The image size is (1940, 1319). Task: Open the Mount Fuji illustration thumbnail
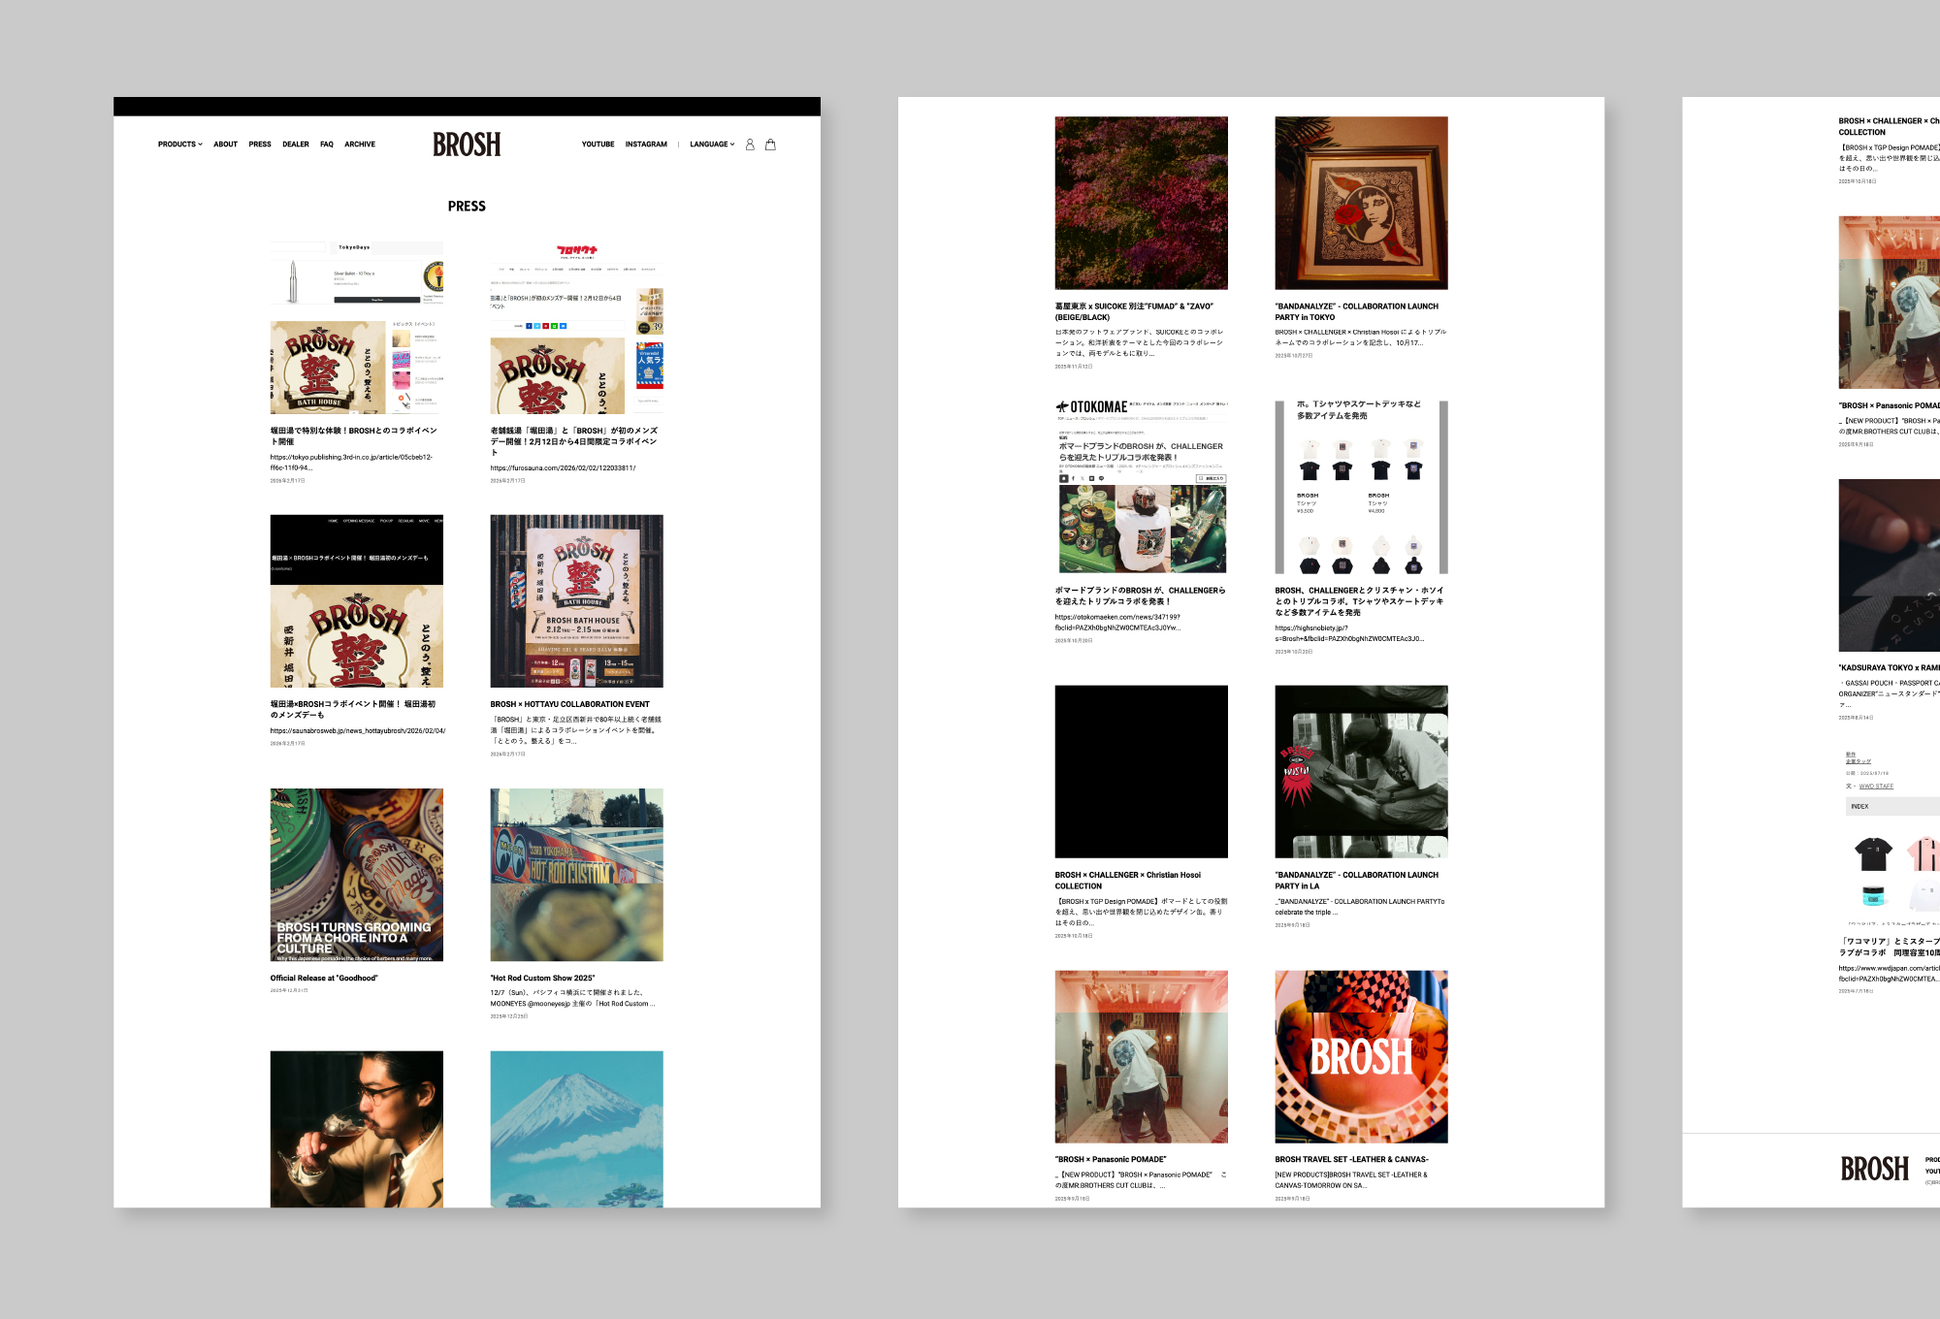pos(576,1128)
